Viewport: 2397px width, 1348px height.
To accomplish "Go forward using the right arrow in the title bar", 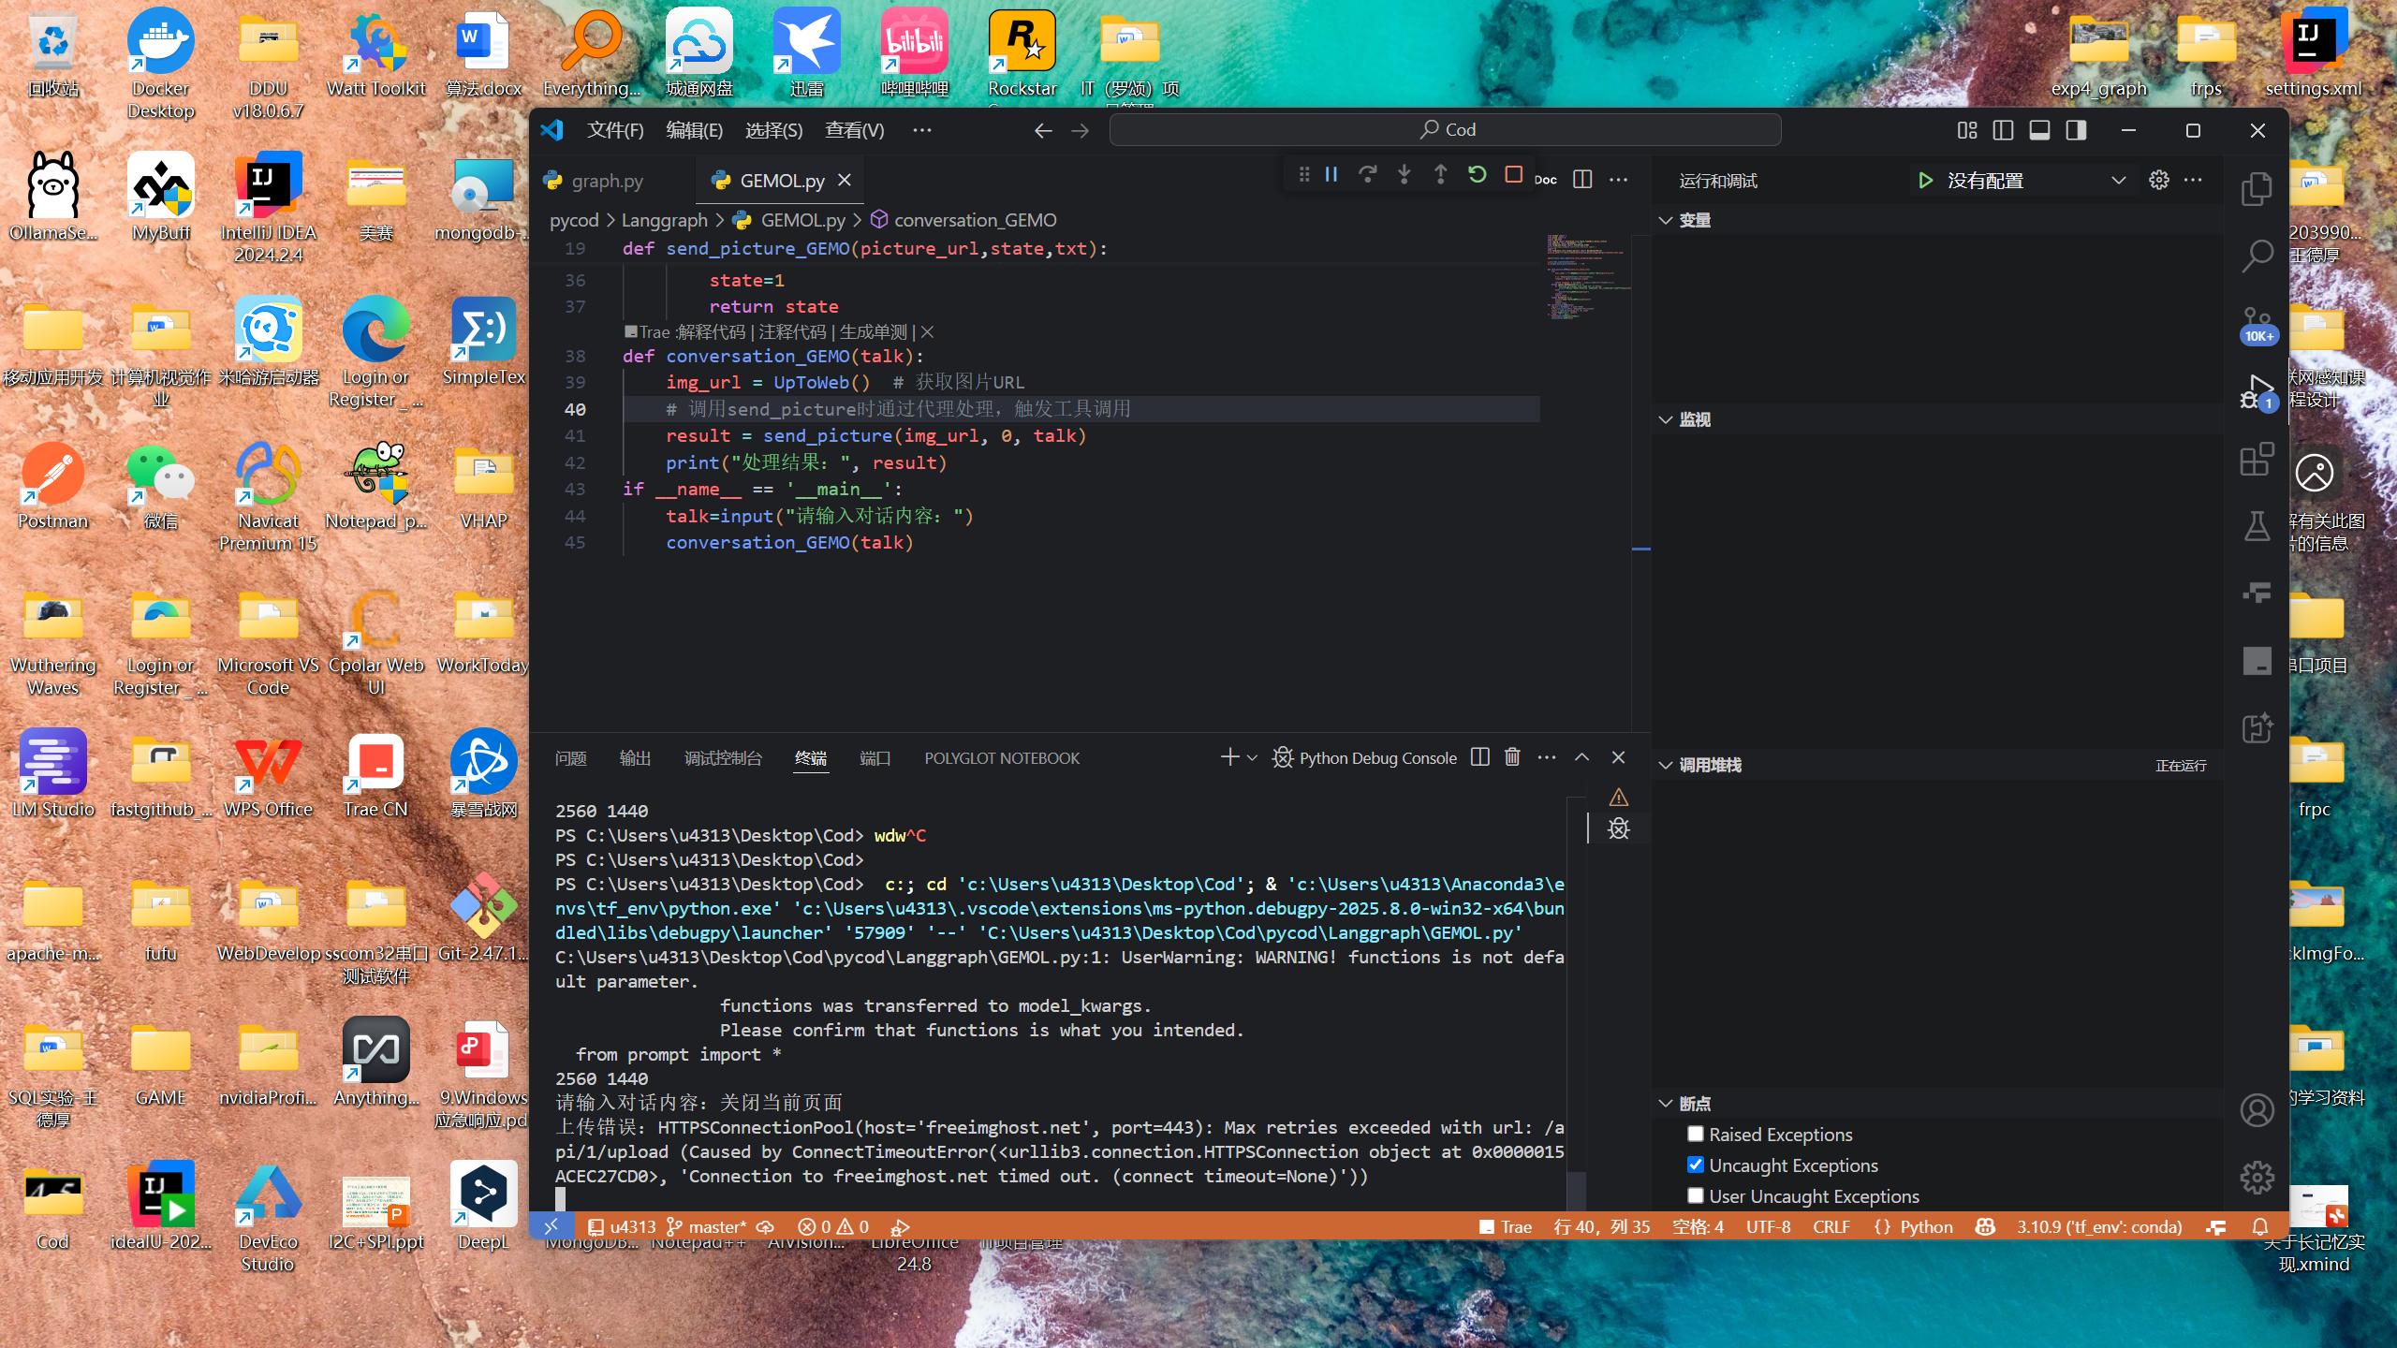I will point(1080,131).
